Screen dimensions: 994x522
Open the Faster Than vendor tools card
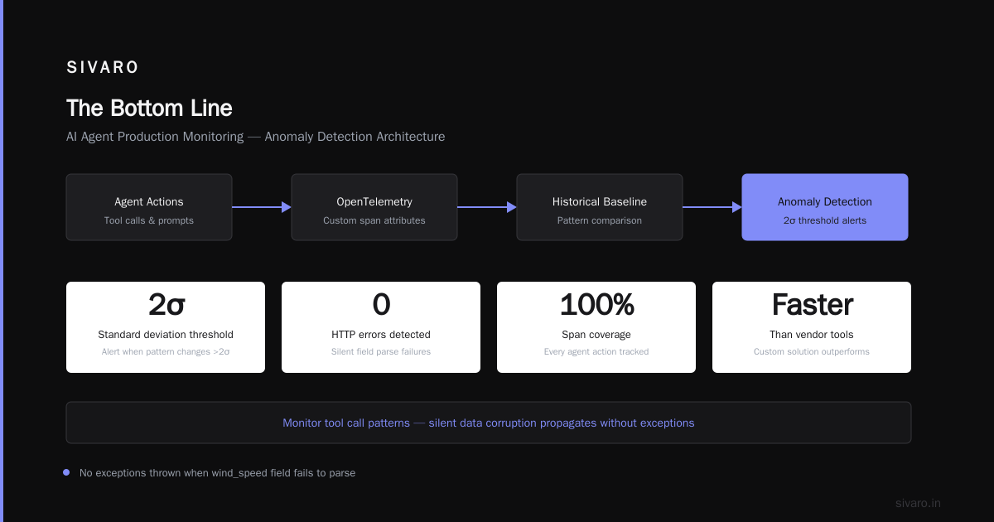point(812,327)
